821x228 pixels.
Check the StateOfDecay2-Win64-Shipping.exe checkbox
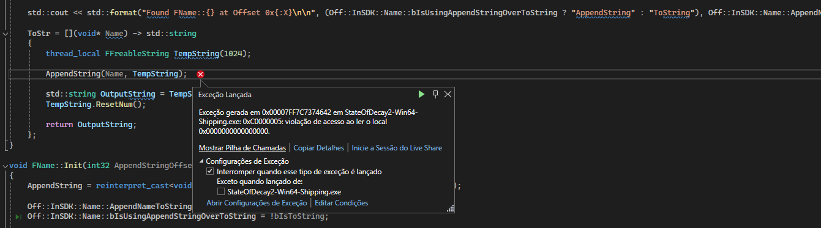[x=221, y=191]
